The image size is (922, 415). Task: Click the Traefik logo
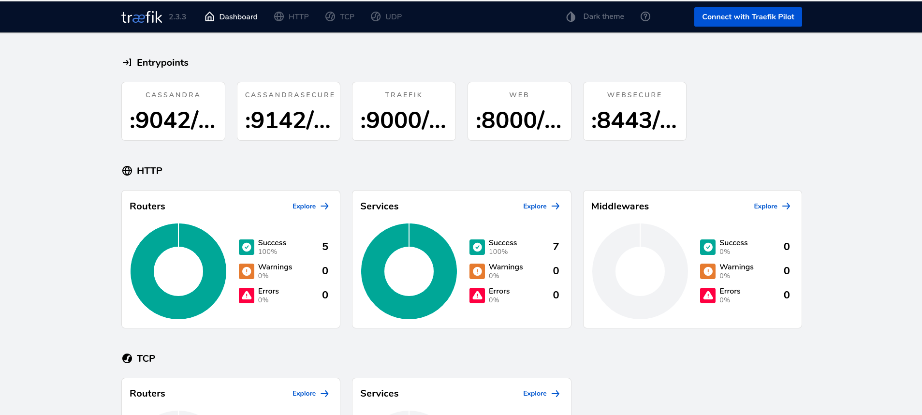(142, 17)
